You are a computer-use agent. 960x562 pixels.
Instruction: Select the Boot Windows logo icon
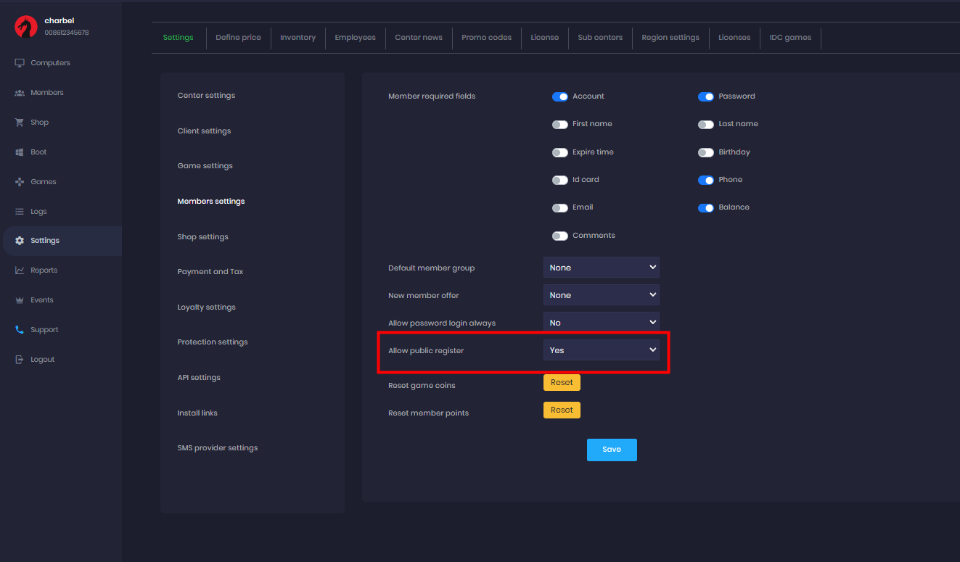pyautogui.click(x=20, y=152)
